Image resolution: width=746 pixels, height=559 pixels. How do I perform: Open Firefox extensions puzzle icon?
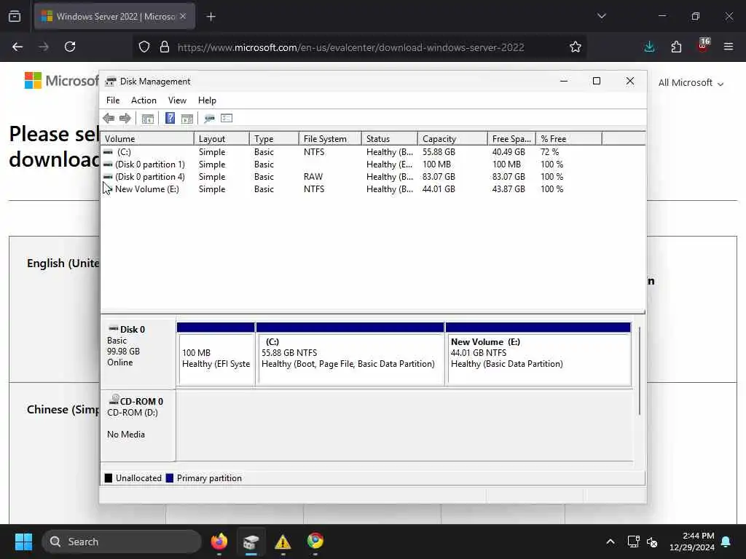pos(676,47)
